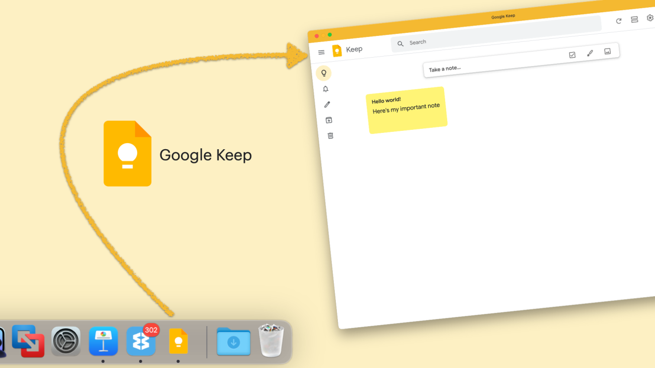Toggle the sidebar with the hamburger menu
The image size is (655, 368).
coord(321,52)
